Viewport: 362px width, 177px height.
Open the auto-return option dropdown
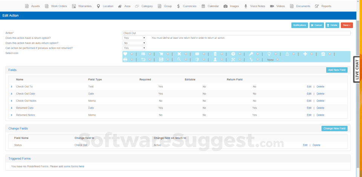(134, 43)
